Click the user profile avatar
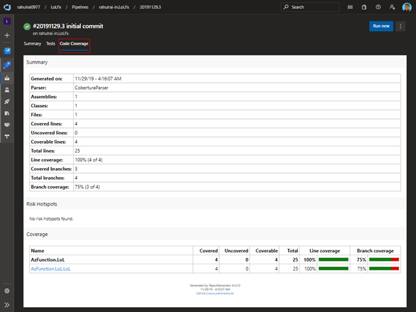Image resolution: width=416 pixels, height=312 pixels. click(x=407, y=7)
